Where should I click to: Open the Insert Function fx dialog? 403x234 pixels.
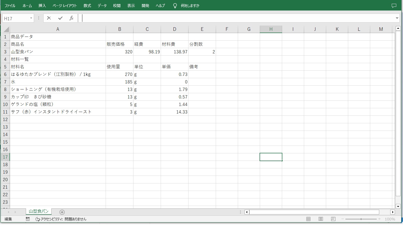click(72, 18)
